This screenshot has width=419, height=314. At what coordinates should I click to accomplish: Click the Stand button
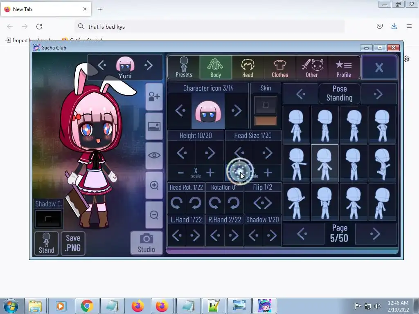point(47,243)
